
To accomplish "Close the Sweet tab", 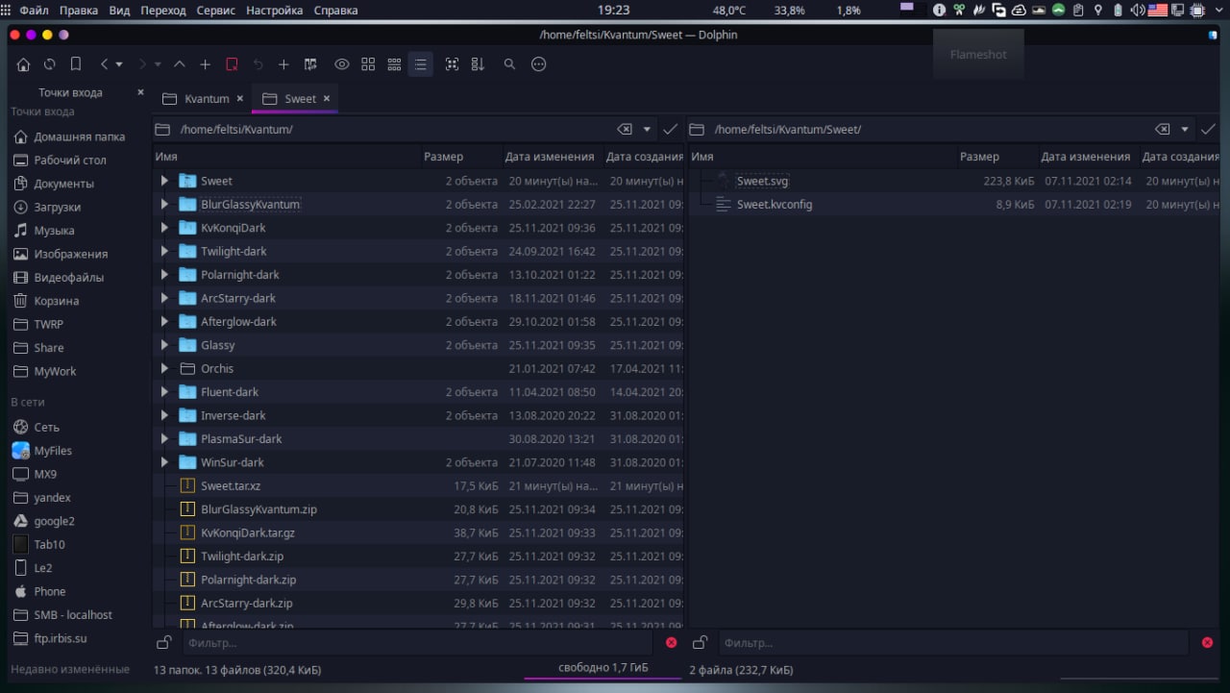I will [x=327, y=99].
